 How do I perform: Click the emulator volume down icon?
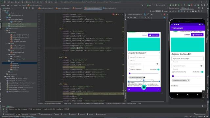click(x=176, y=11)
